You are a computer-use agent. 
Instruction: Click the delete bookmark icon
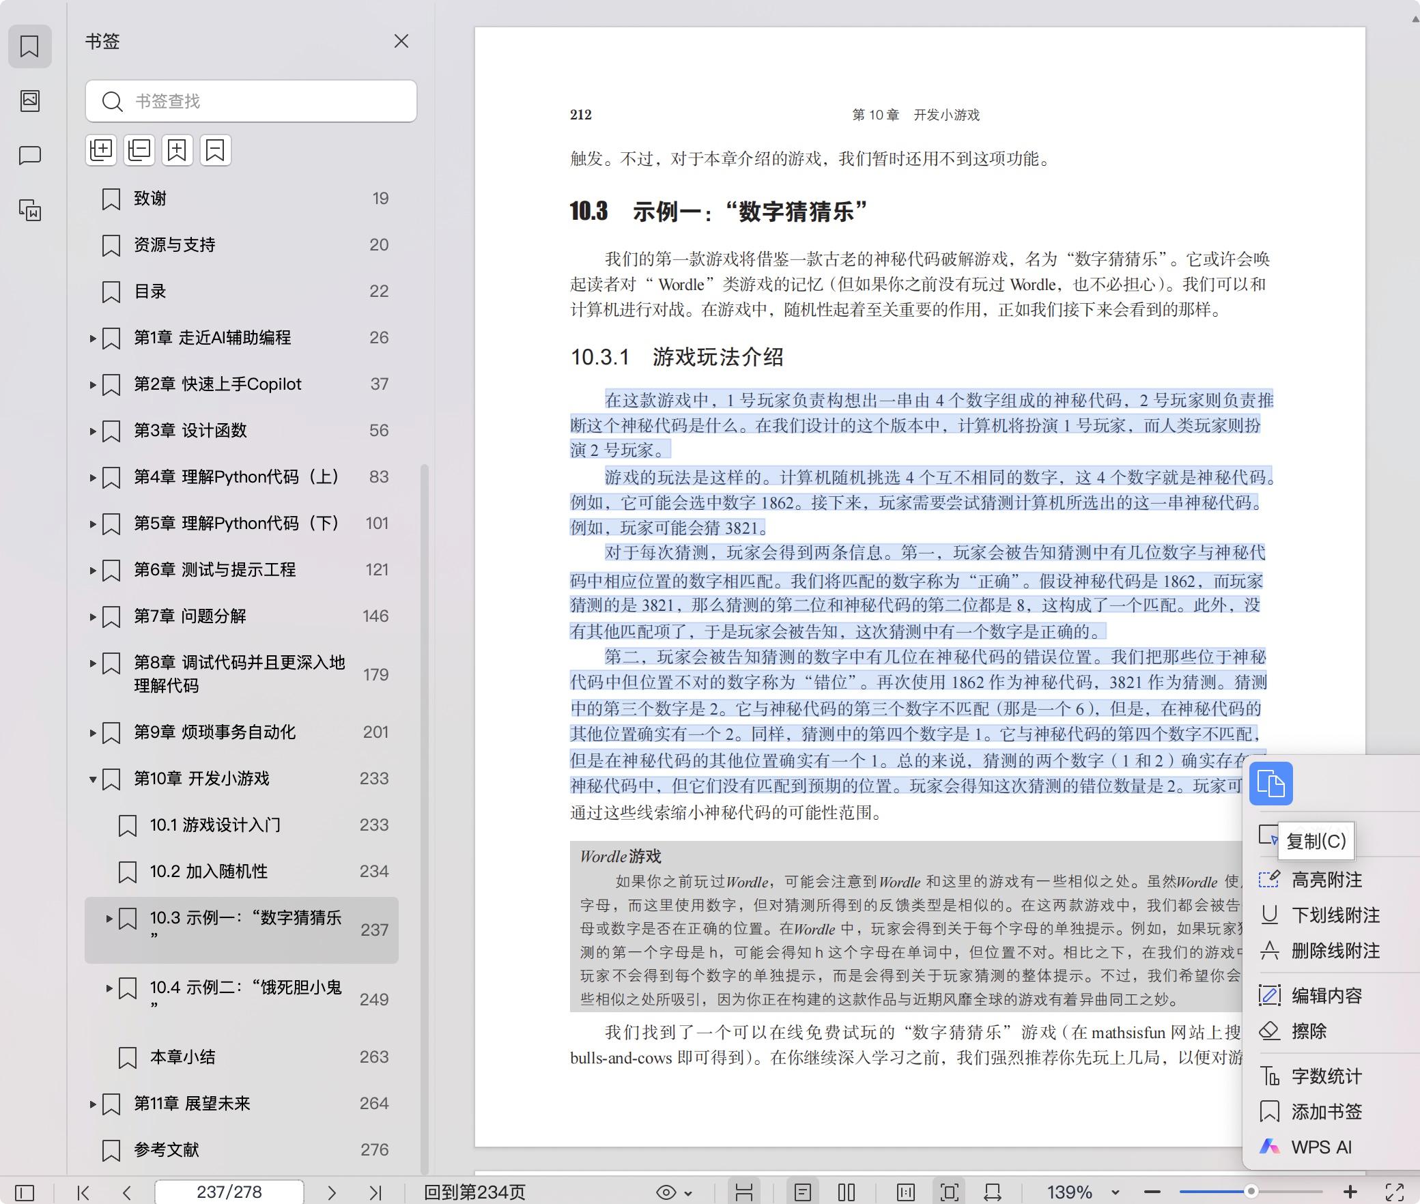[215, 150]
